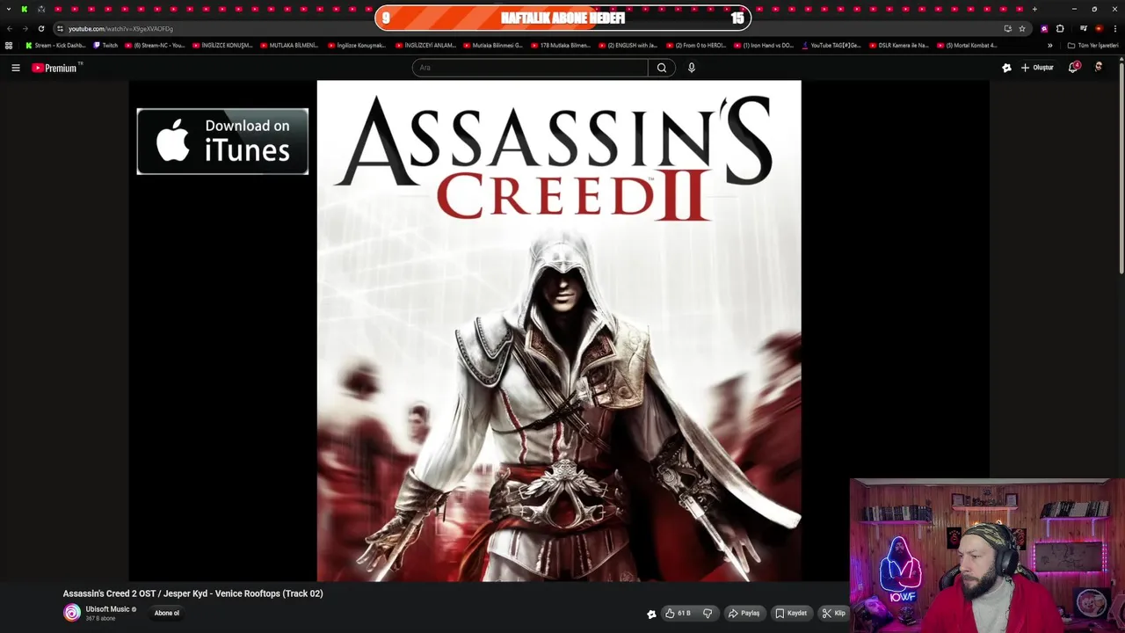Click the sparkle icon left of the like button
The image size is (1125, 633).
[x=651, y=615]
